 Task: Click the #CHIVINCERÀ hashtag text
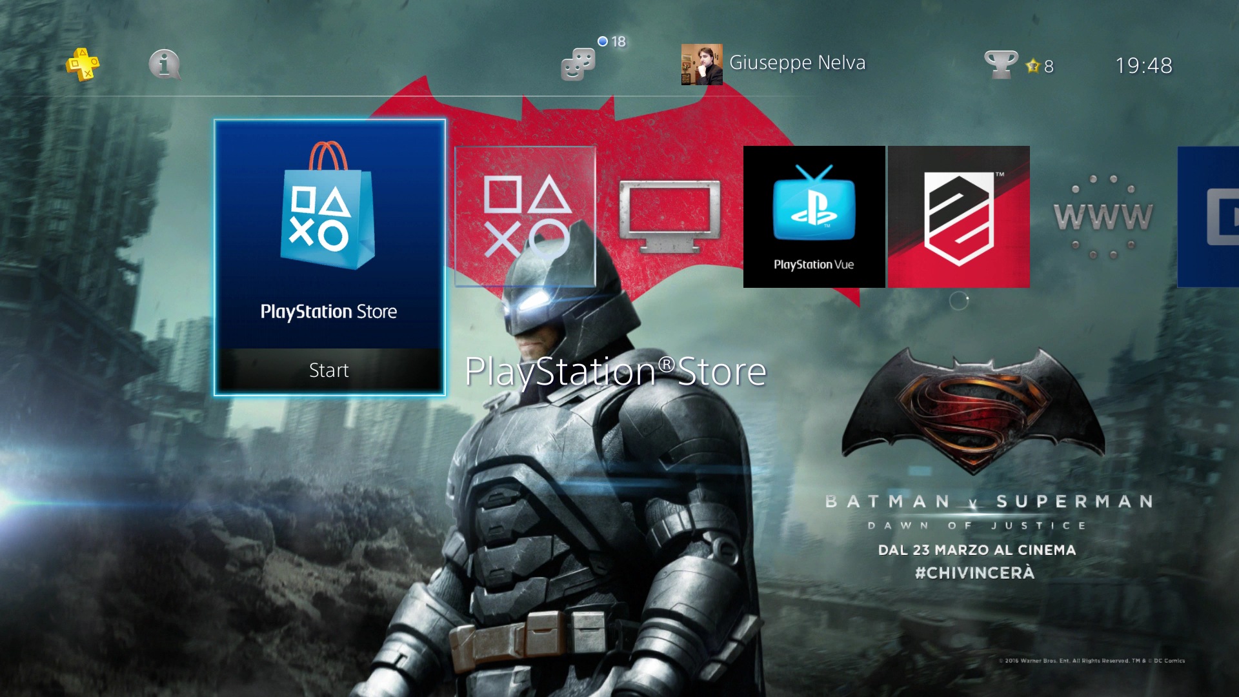[974, 572]
